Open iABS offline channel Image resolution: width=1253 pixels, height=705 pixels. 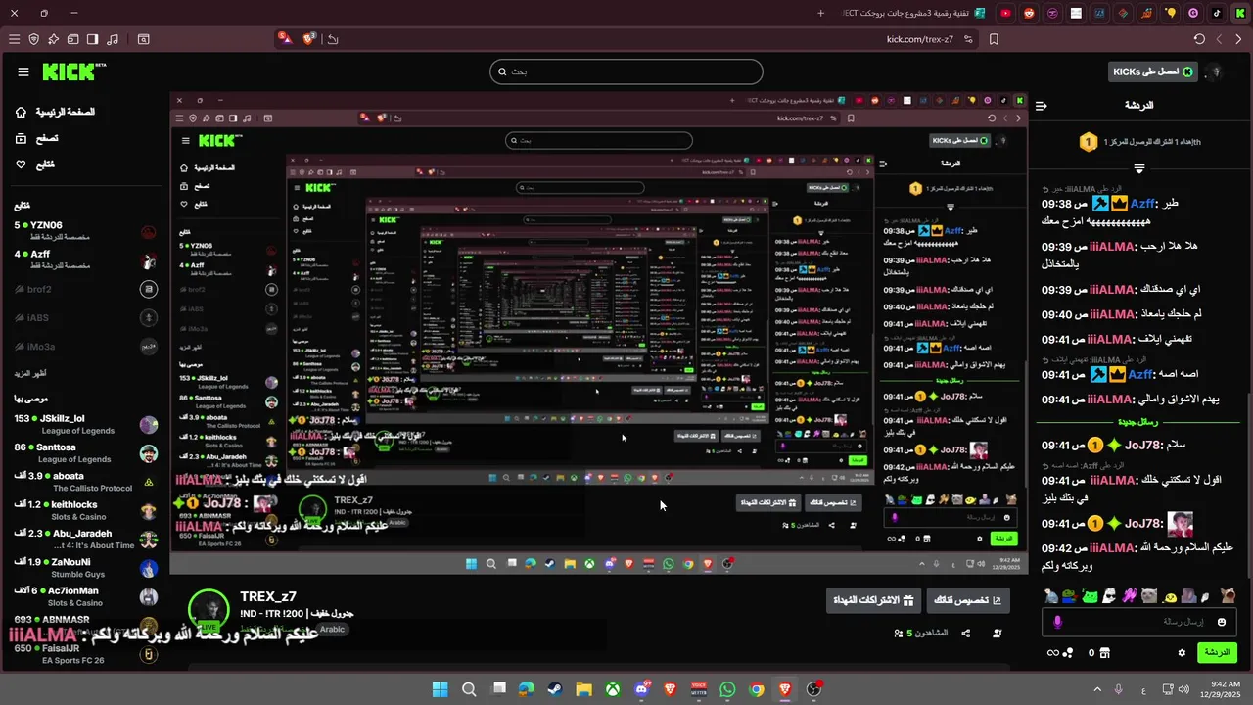[84, 317]
